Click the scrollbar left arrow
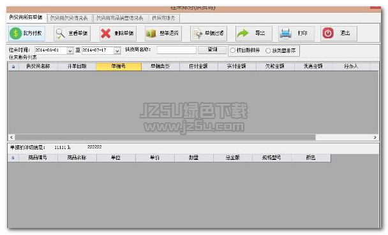 tap(11, 137)
